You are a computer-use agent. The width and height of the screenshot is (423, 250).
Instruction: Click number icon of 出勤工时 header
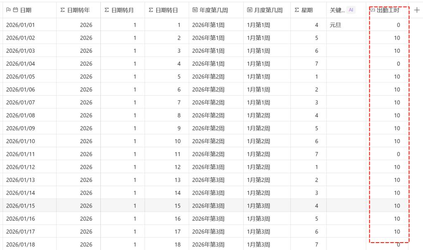373,10
